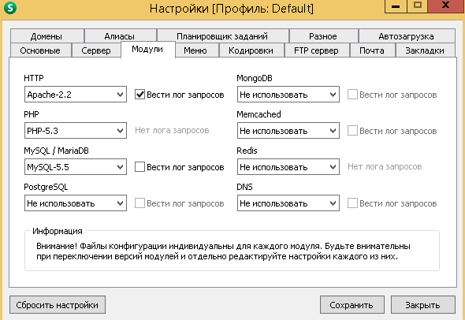Image resolution: width=465 pixels, height=320 pixels.
Task: Expand the PostgreSQL module dropdown
Action: coord(76,203)
